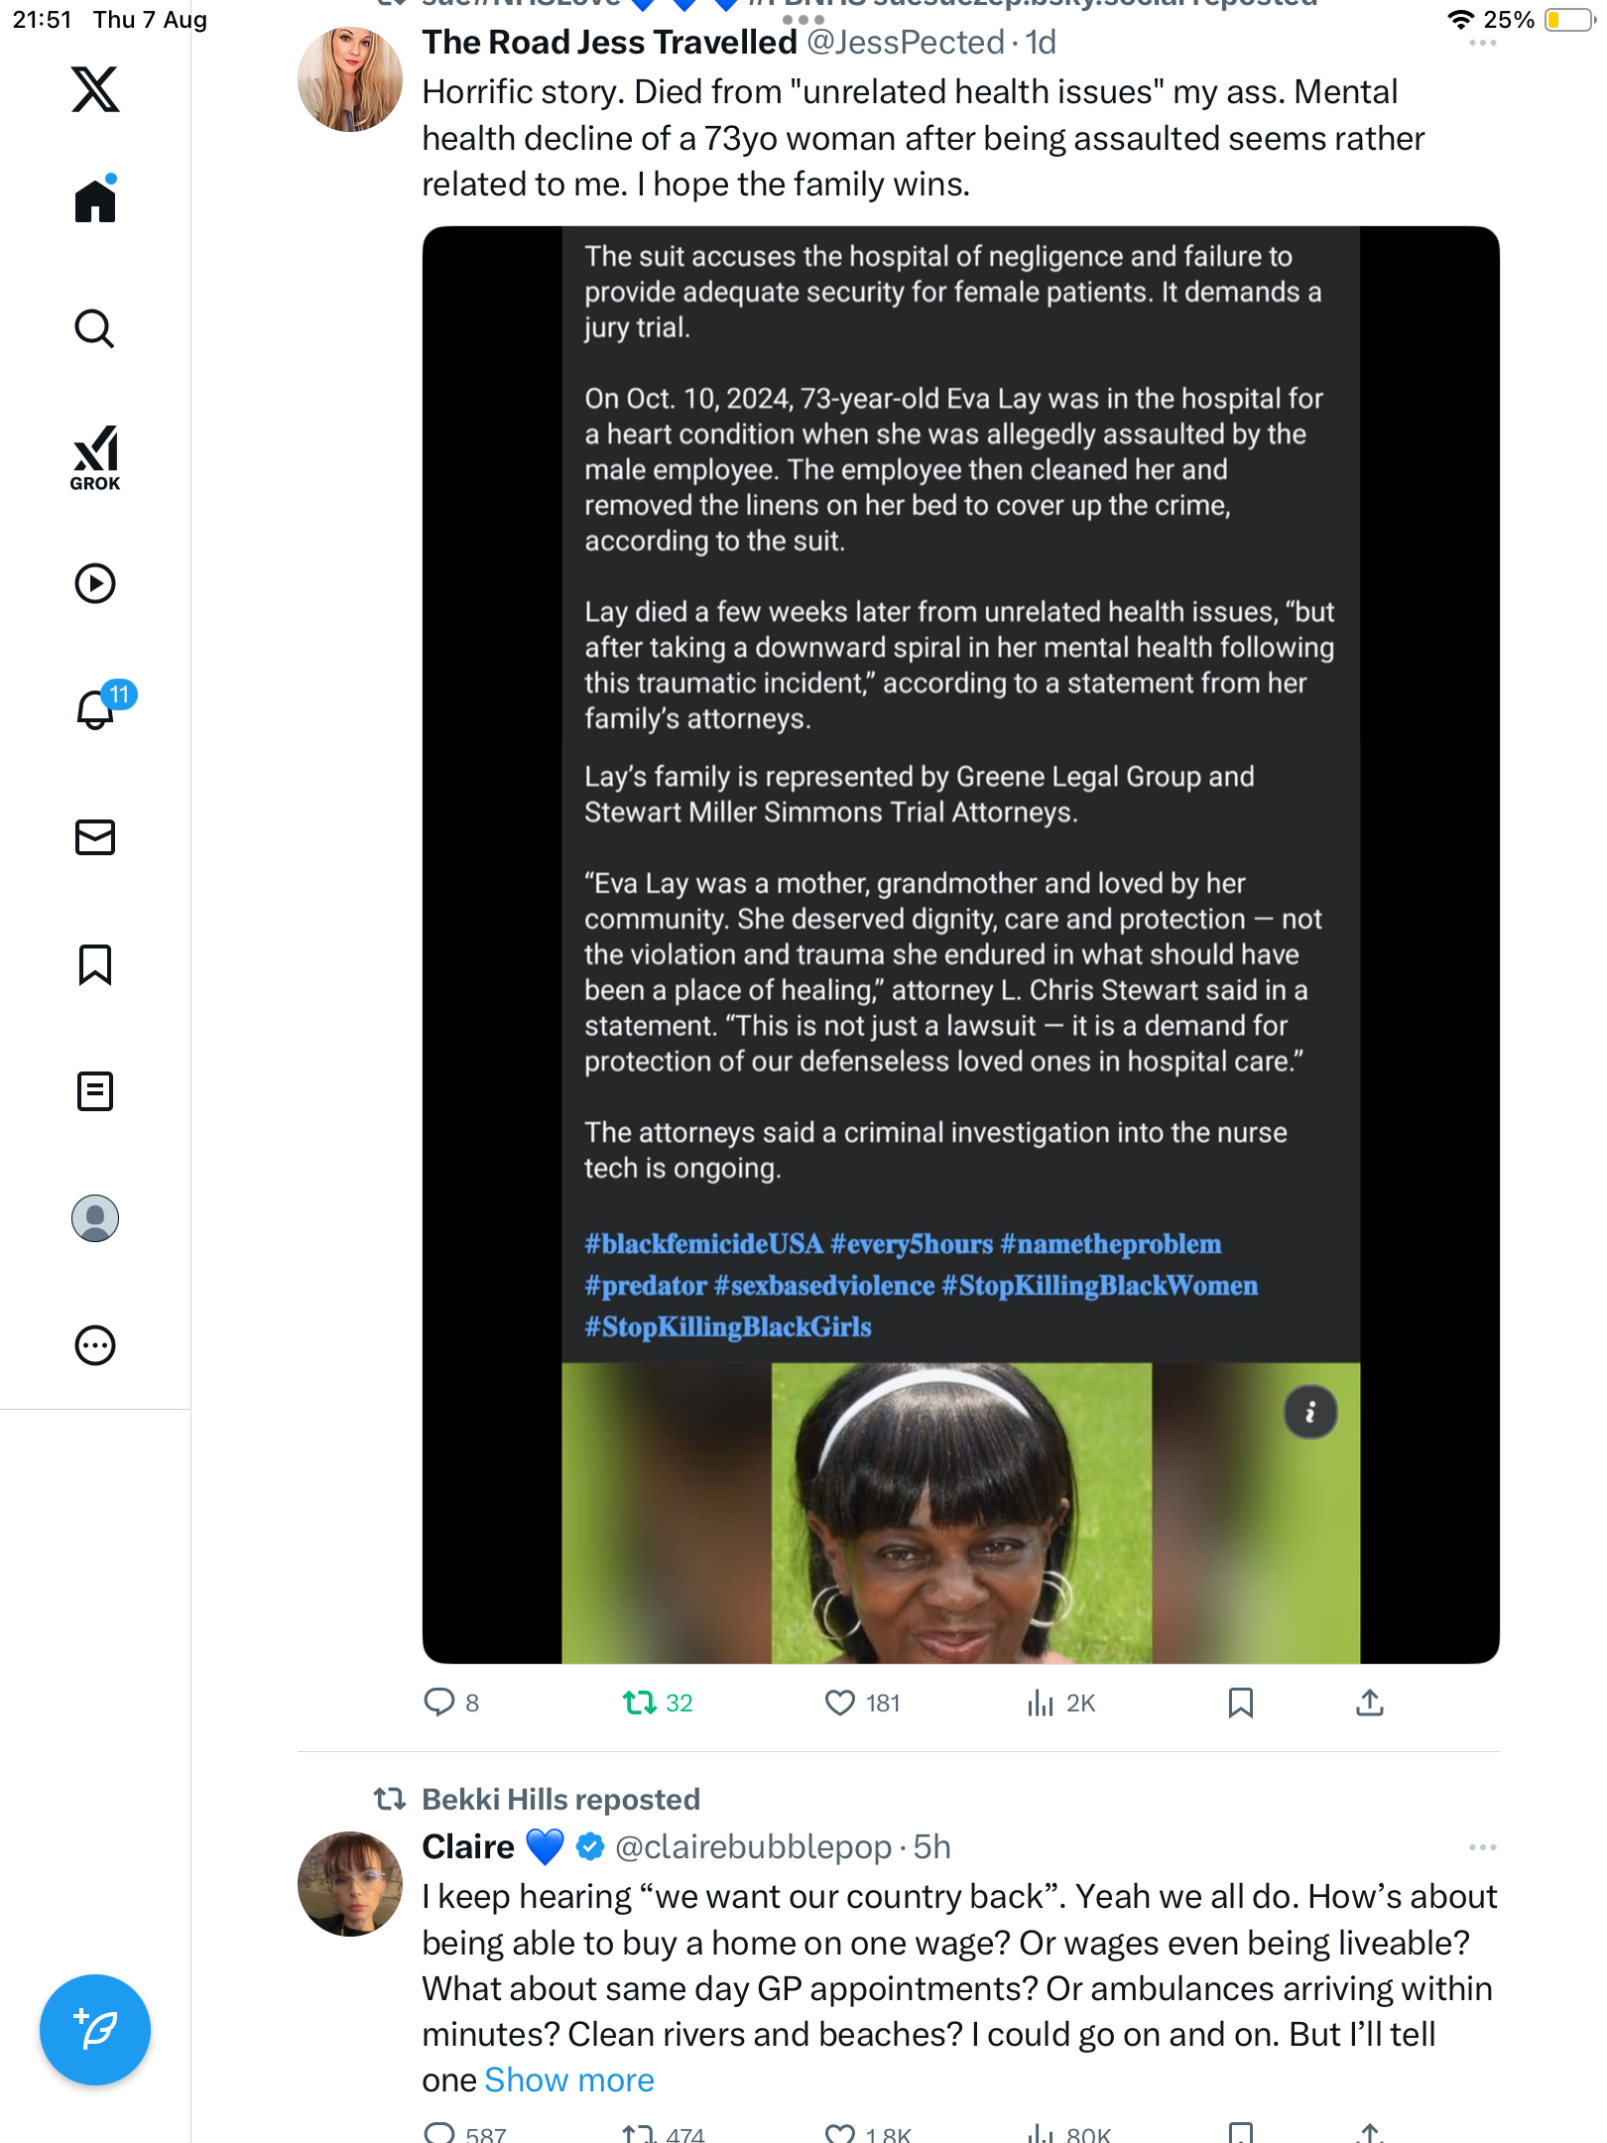The height and width of the screenshot is (2143, 1607).
Task: Go to the Home feed icon
Action: coord(95,199)
